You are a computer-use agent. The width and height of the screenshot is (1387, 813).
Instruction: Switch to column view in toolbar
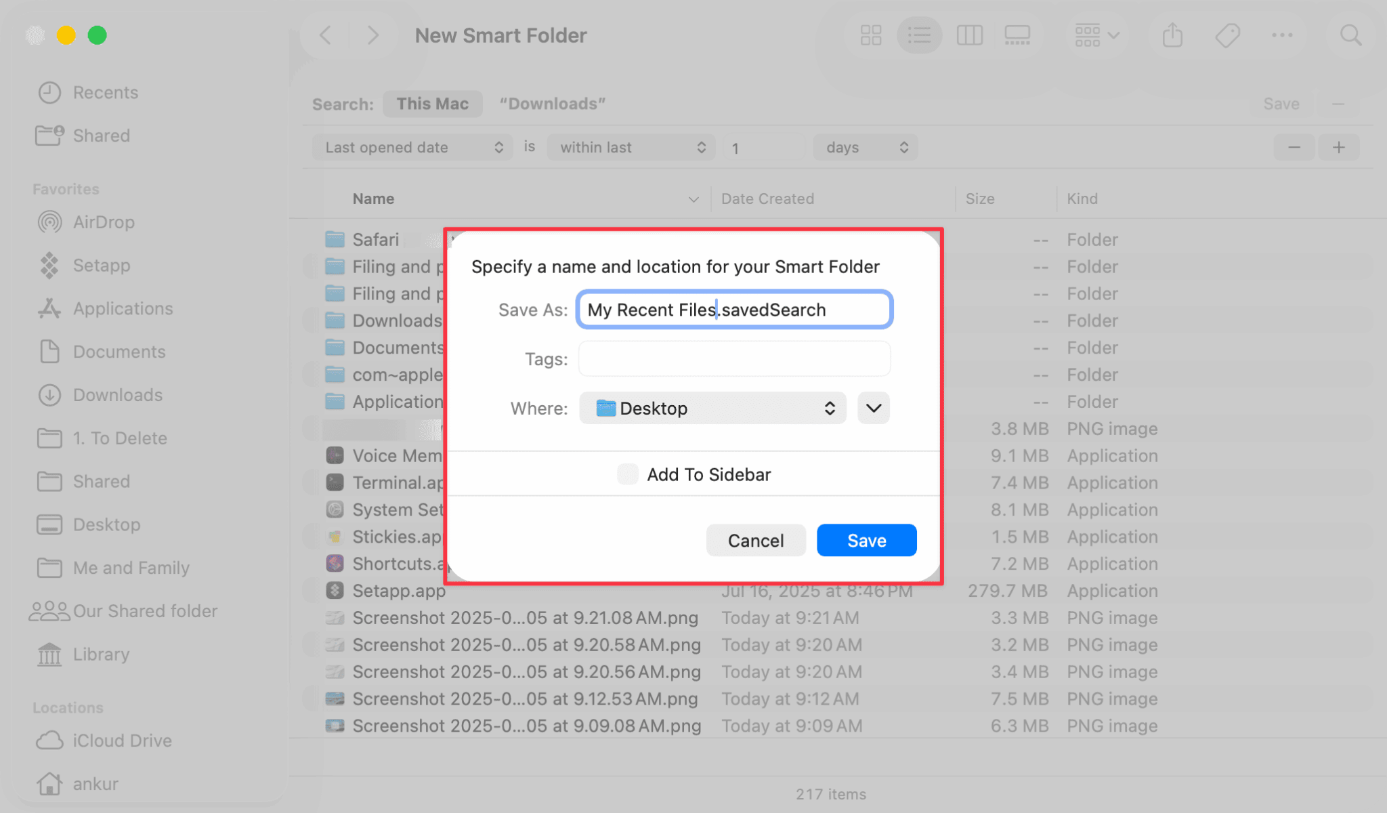click(969, 35)
